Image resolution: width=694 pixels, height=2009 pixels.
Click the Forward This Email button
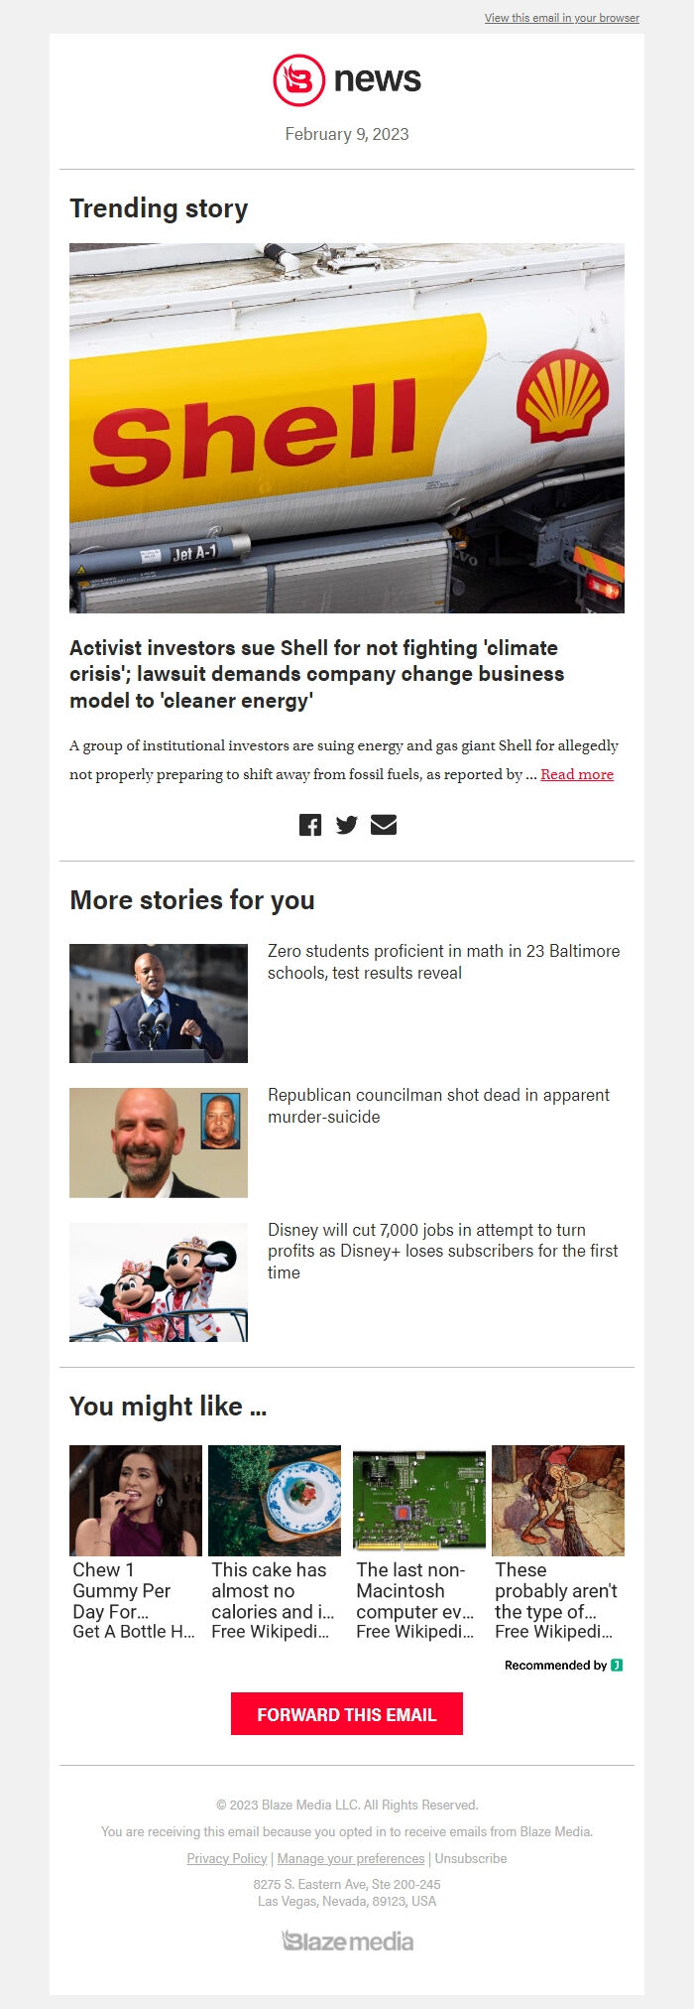(346, 1714)
